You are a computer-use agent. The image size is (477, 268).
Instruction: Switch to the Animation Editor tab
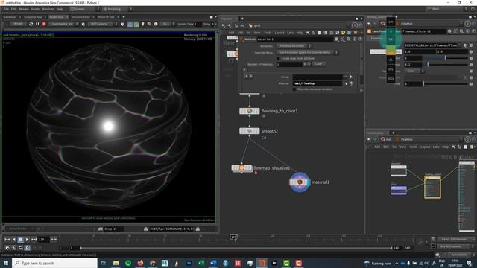(x=80, y=17)
